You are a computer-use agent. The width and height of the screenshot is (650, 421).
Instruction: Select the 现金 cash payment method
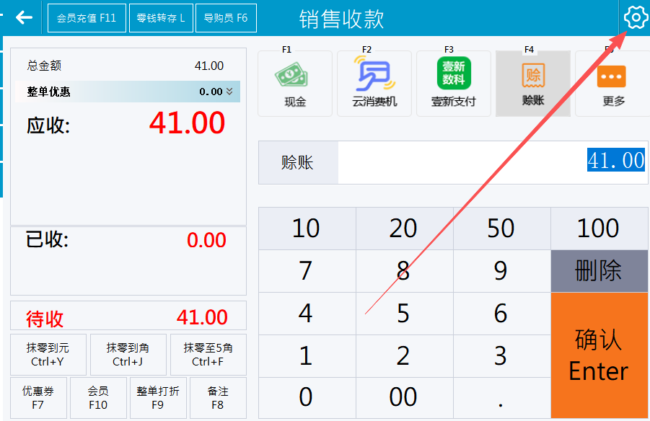295,84
